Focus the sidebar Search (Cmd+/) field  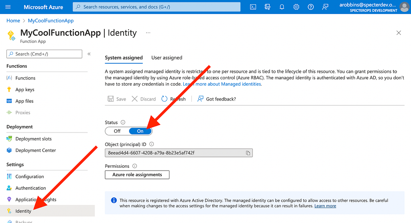(44, 54)
